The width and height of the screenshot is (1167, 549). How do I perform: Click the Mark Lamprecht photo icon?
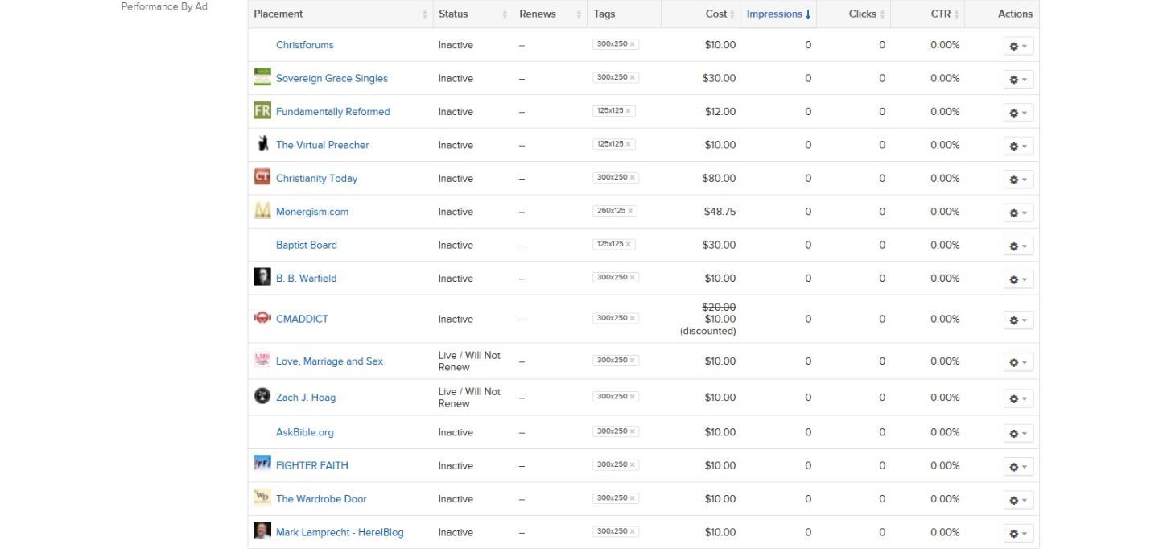[x=262, y=530]
